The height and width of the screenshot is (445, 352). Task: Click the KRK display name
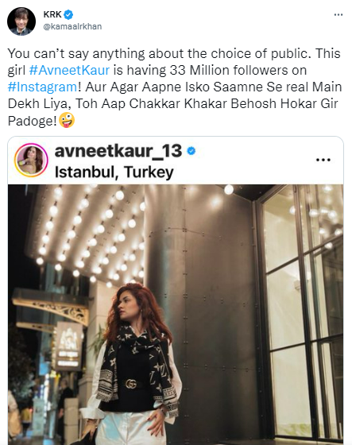[52, 14]
